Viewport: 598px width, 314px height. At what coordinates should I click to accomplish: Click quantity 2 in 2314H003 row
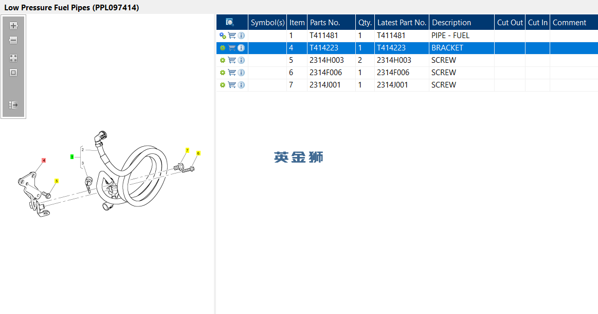click(x=359, y=60)
